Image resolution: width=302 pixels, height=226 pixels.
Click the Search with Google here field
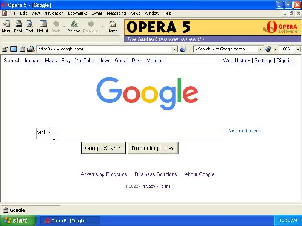[x=225, y=49]
